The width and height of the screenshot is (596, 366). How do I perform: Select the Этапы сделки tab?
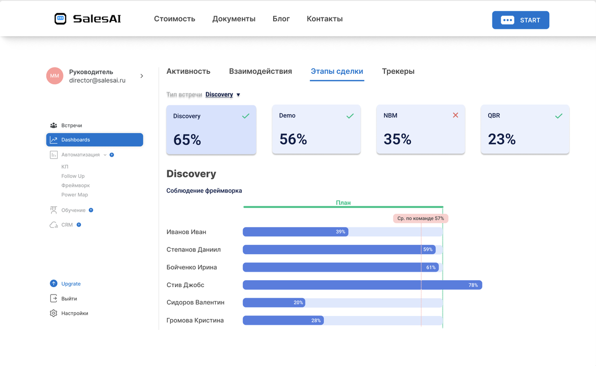[x=337, y=71]
